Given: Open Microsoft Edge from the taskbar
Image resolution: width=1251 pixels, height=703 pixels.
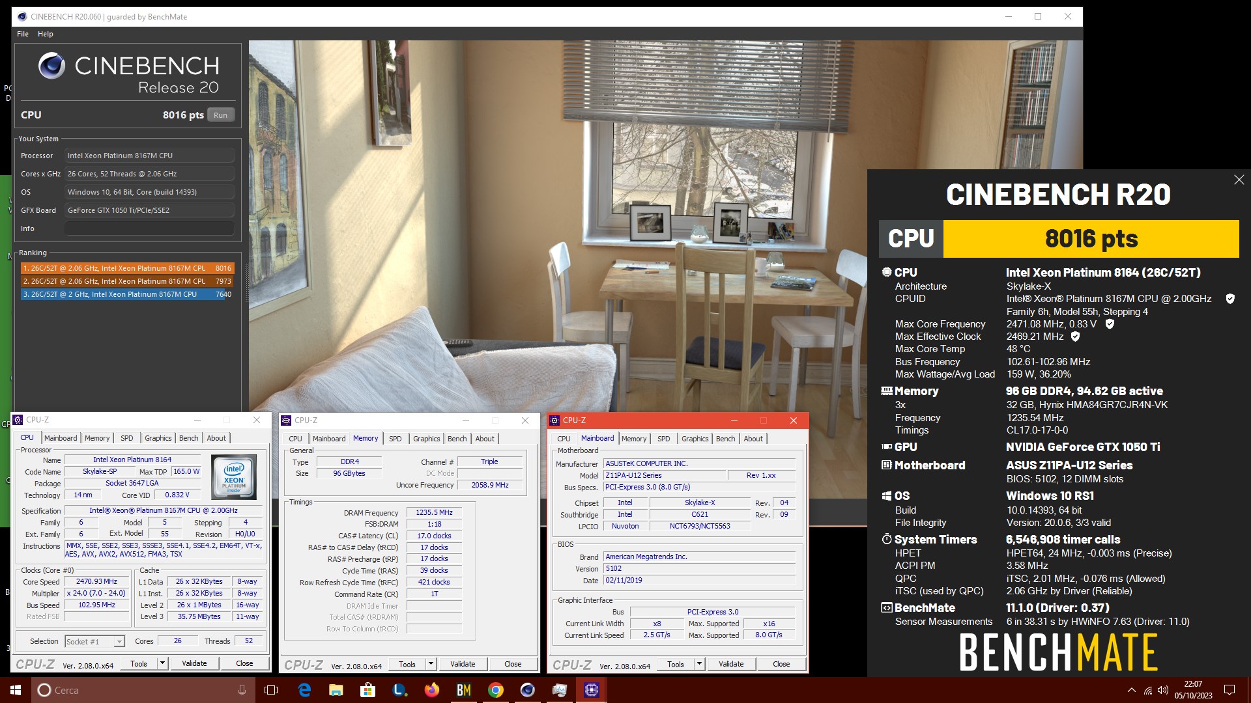Looking at the screenshot, I should click(x=304, y=690).
